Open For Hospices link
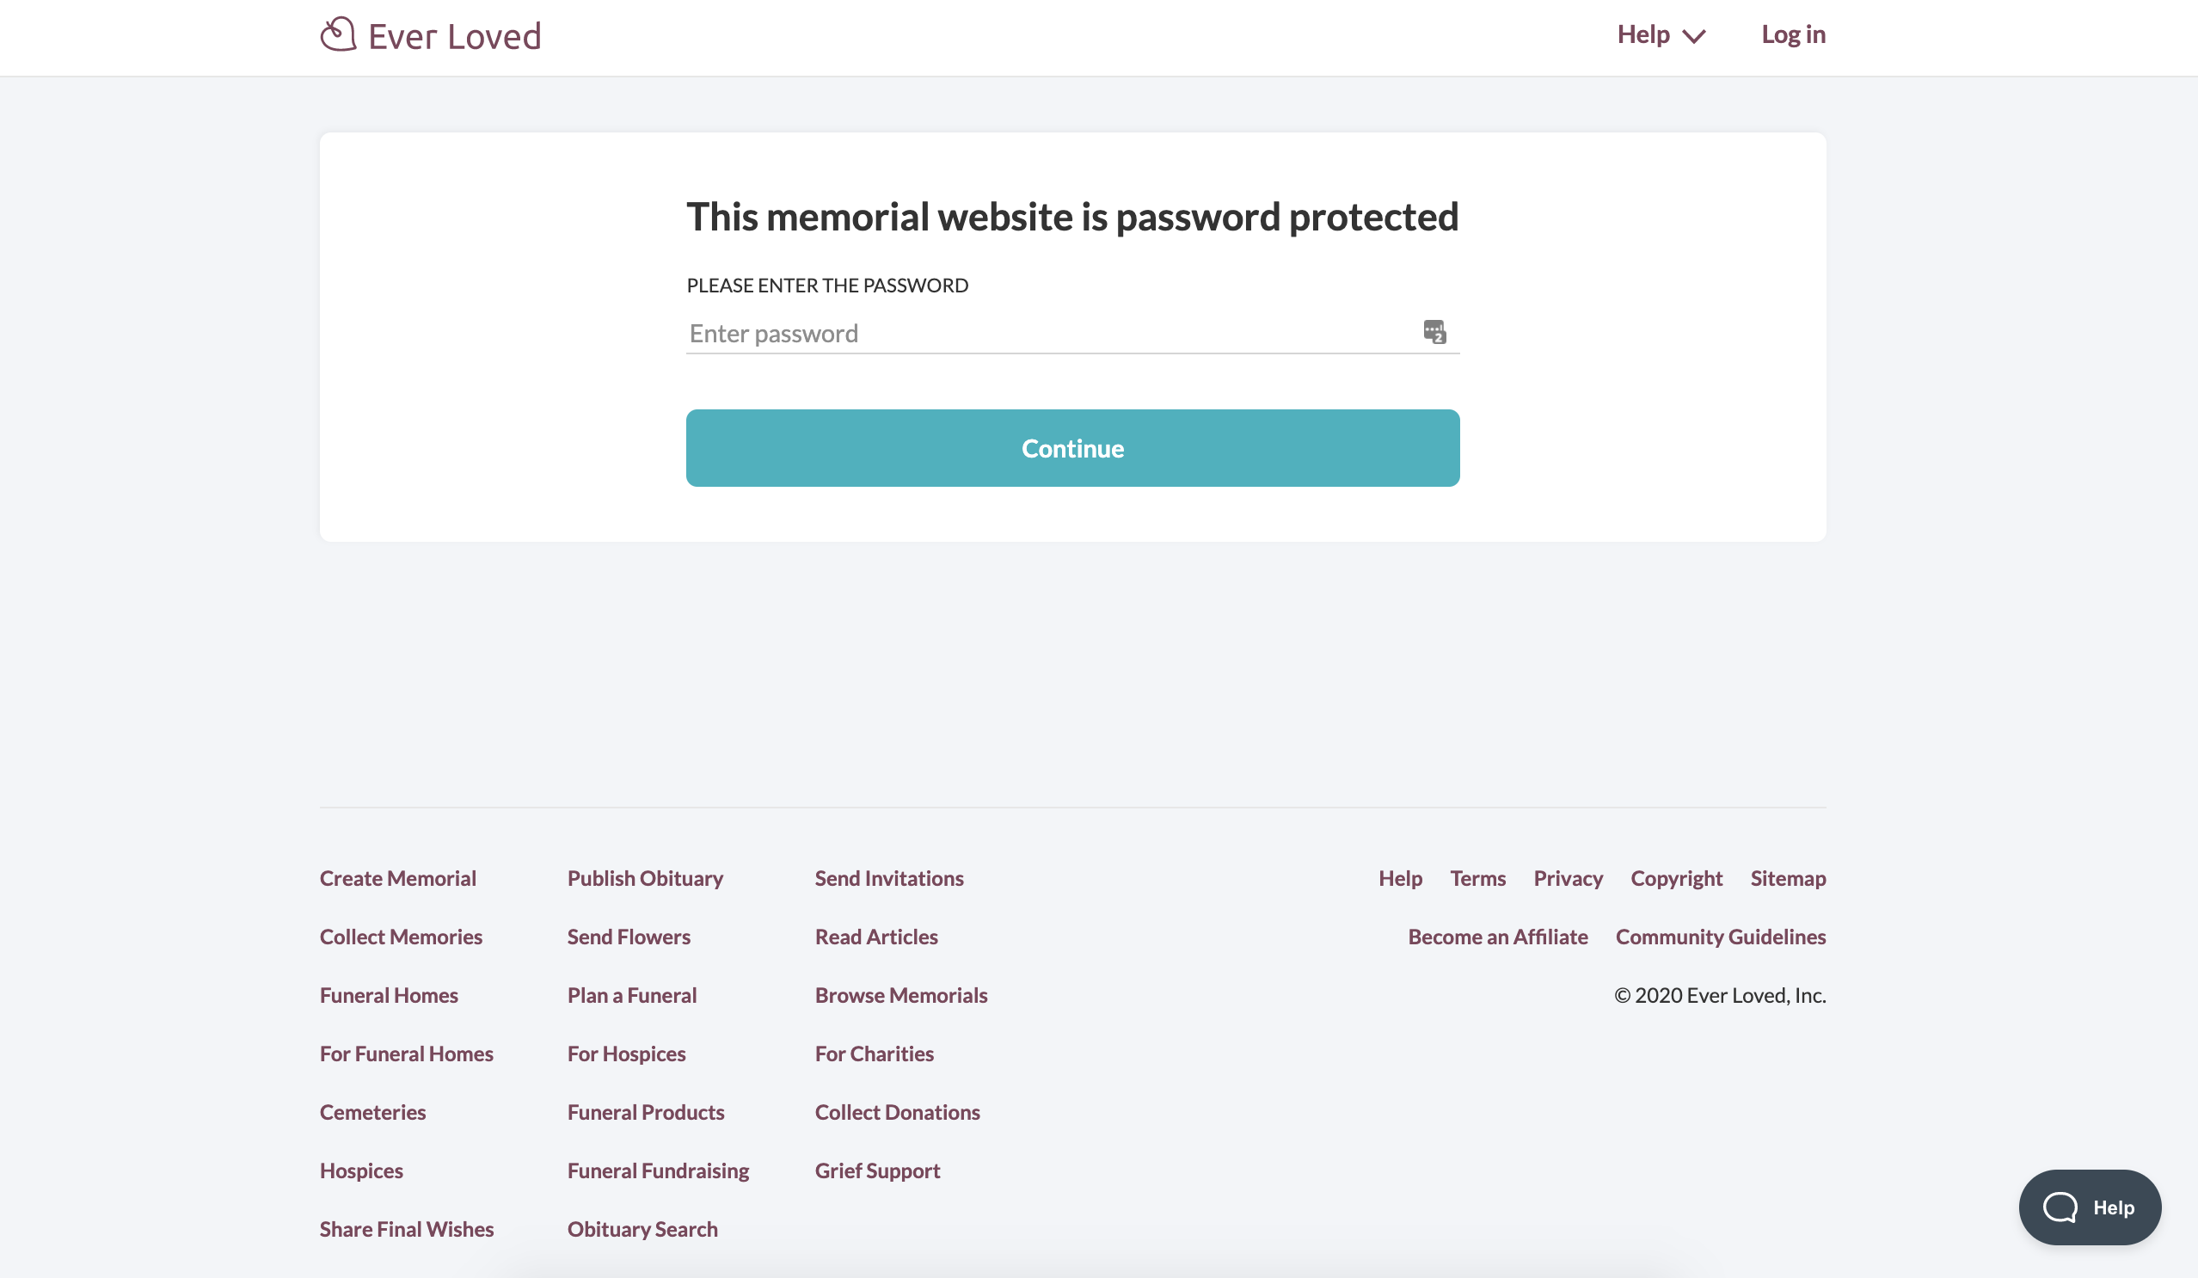The image size is (2198, 1278). tap(626, 1053)
